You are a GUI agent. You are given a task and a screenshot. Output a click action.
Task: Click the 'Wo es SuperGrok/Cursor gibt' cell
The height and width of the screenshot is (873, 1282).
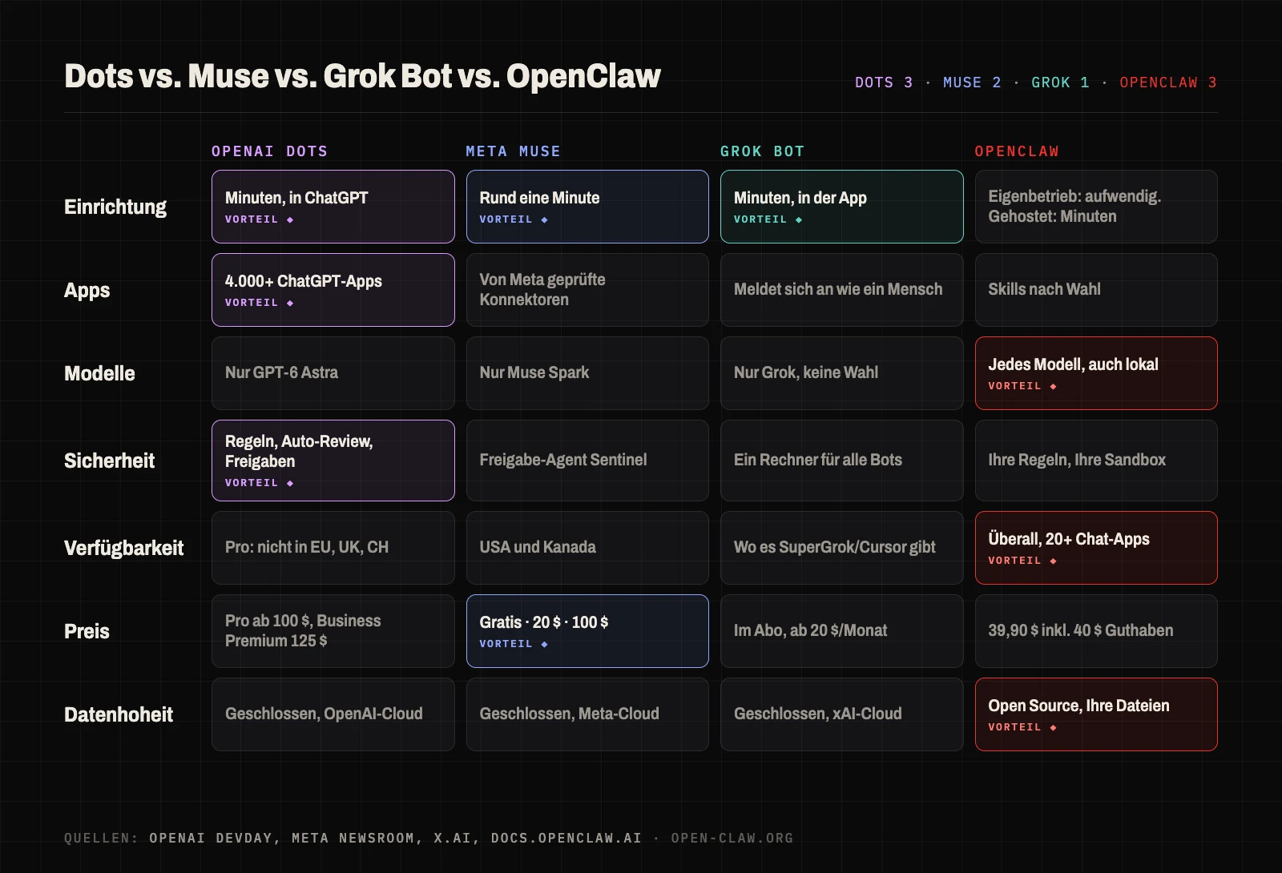(x=842, y=548)
